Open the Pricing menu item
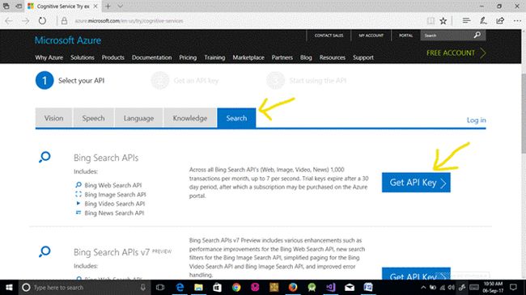 point(188,57)
